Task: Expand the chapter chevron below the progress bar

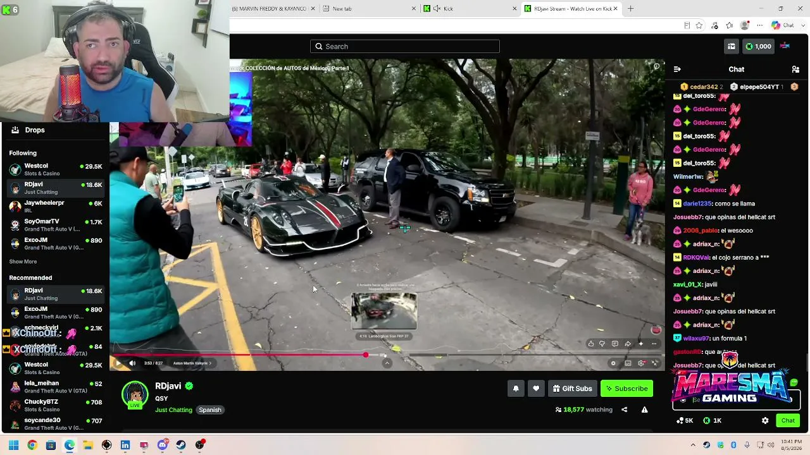Action: pyautogui.click(x=387, y=363)
